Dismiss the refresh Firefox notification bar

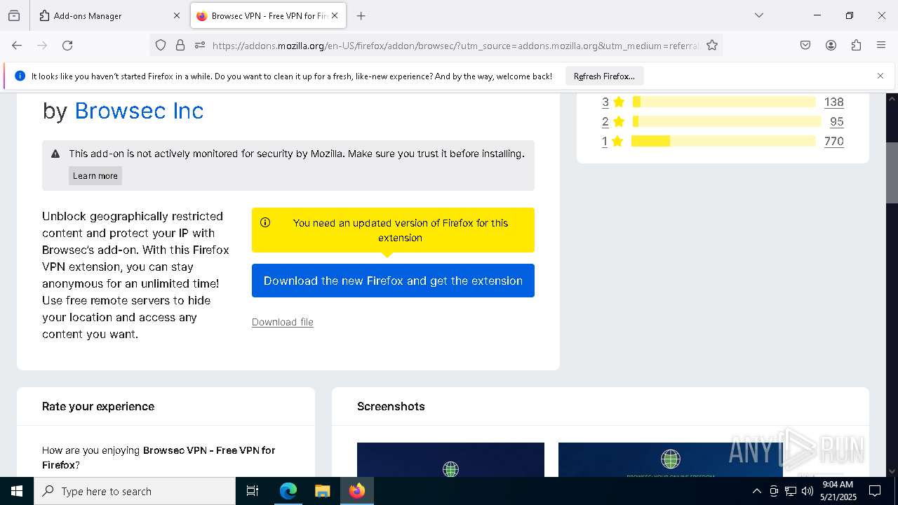coord(880,76)
